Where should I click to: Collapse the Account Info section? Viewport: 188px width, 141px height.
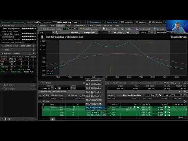[2, 26]
